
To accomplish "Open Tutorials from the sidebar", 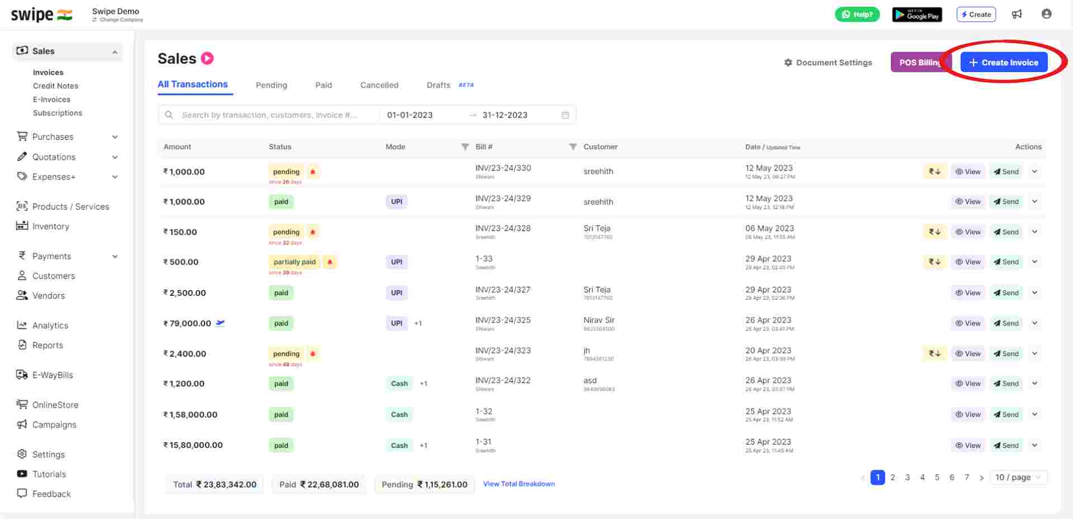I will coord(41,474).
